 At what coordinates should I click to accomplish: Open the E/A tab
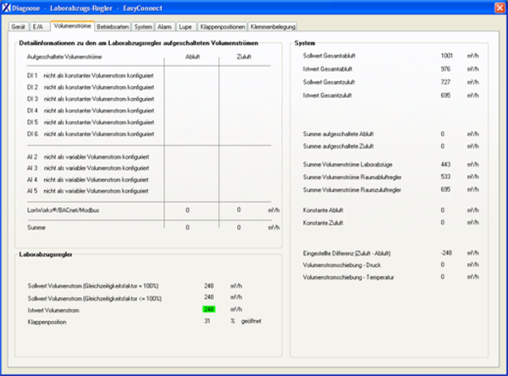(38, 27)
